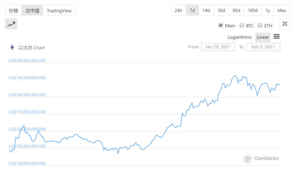This screenshot has width=294, height=174.
Task: Select the 30d time range
Action: click(x=221, y=10)
